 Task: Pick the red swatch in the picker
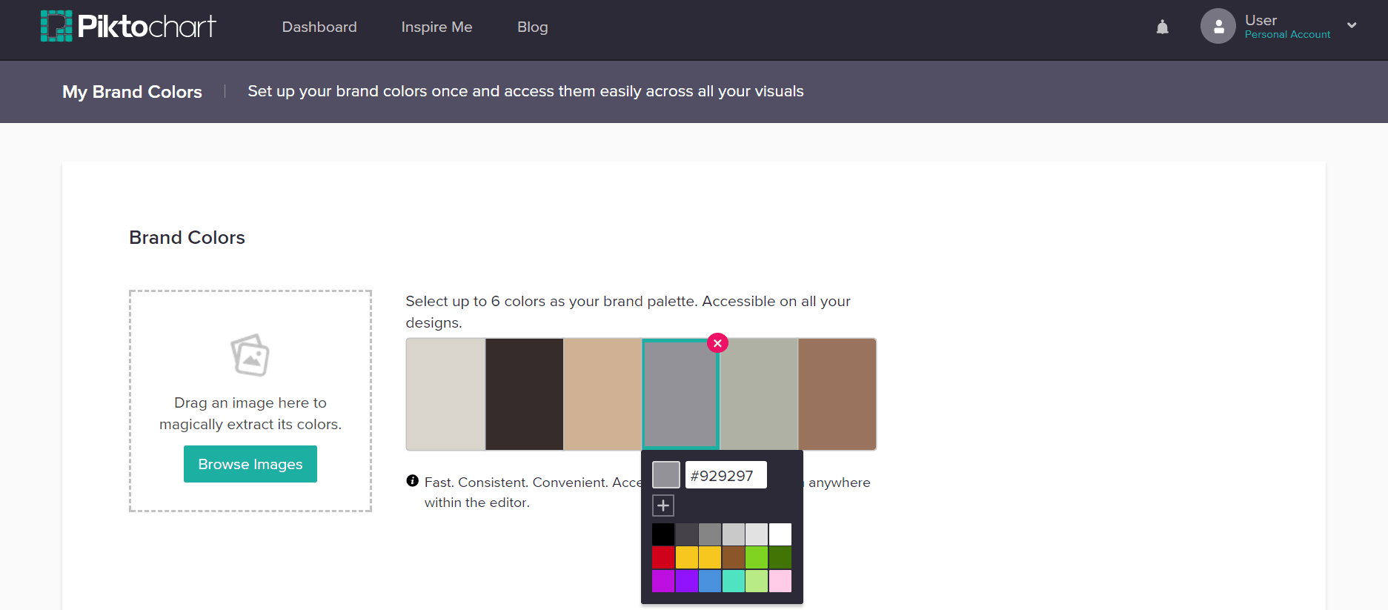(x=663, y=557)
